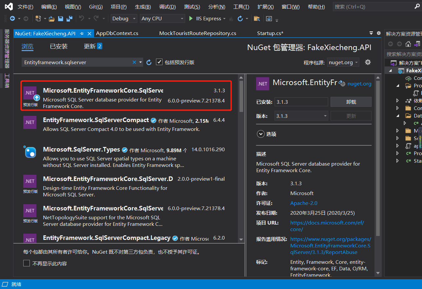Pin the NuGet FakeXiecheng.API tab
This screenshot has width=422, height=289.
pos(82,33)
